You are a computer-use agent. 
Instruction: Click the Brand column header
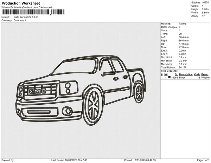pyautogui.click(x=205, y=74)
